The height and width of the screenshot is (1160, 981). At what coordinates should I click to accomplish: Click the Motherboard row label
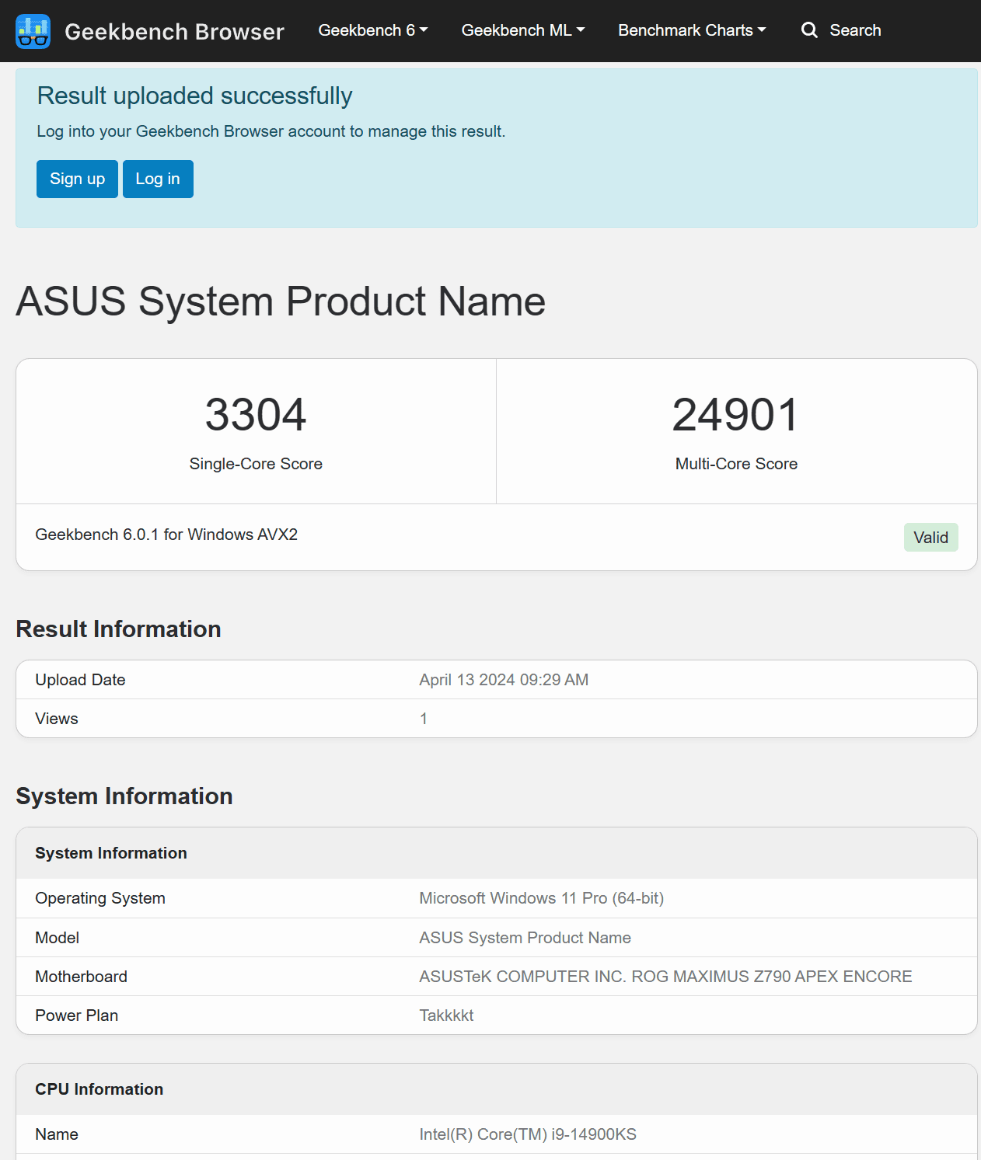[81, 977]
